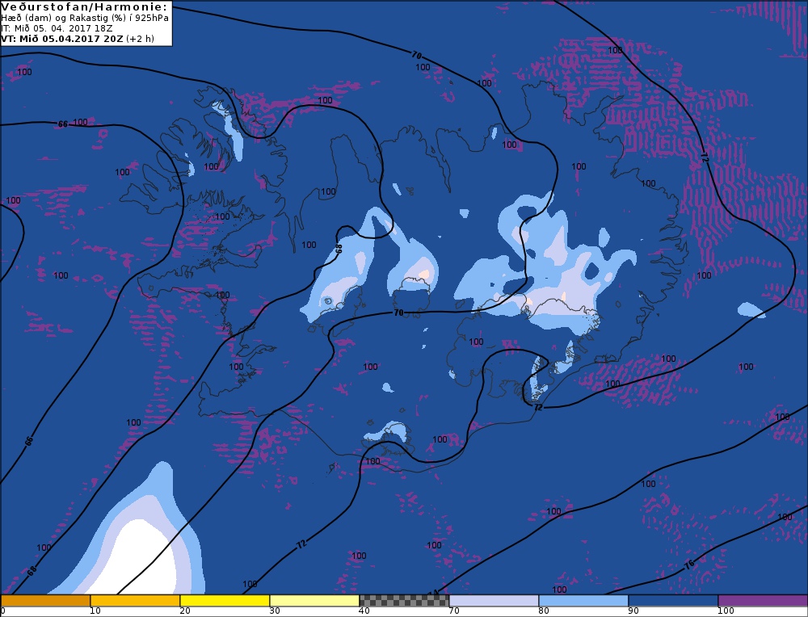
Task: Click the orange 10–20 legend swatch
Action: coord(135,601)
